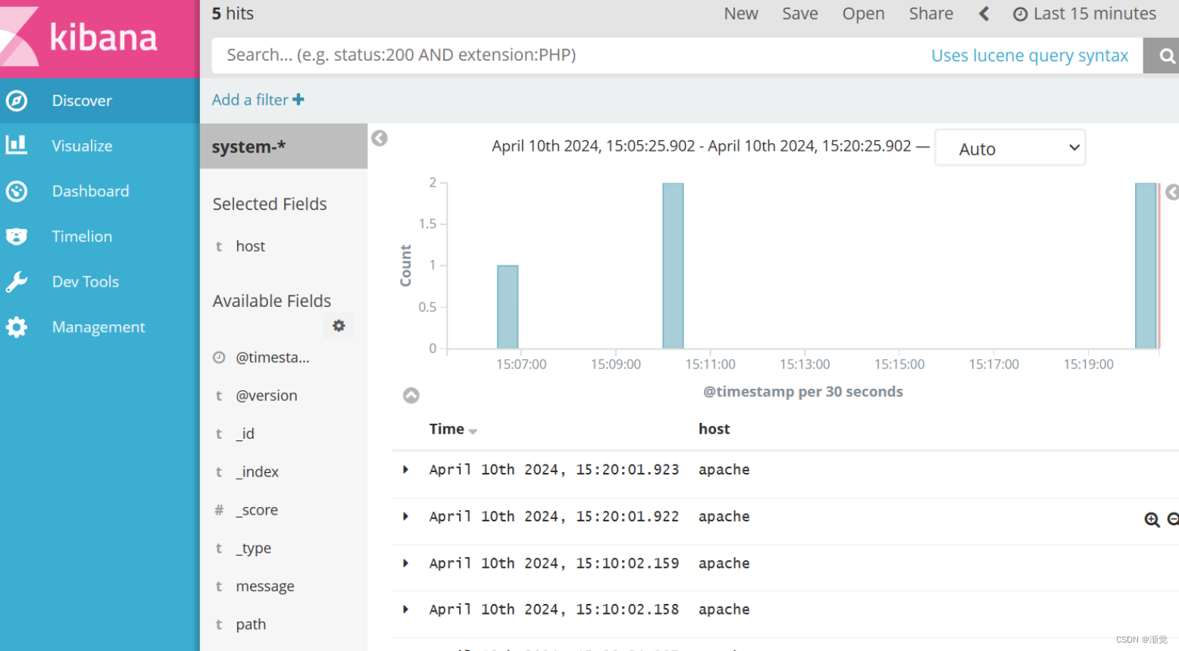Select the system-* index pattern
The image size is (1179, 651).
[283, 146]
